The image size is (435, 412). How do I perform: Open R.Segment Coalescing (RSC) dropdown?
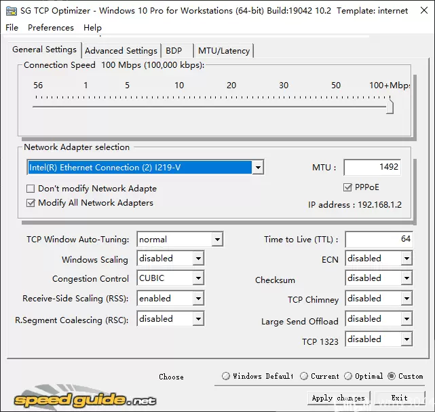170,318
